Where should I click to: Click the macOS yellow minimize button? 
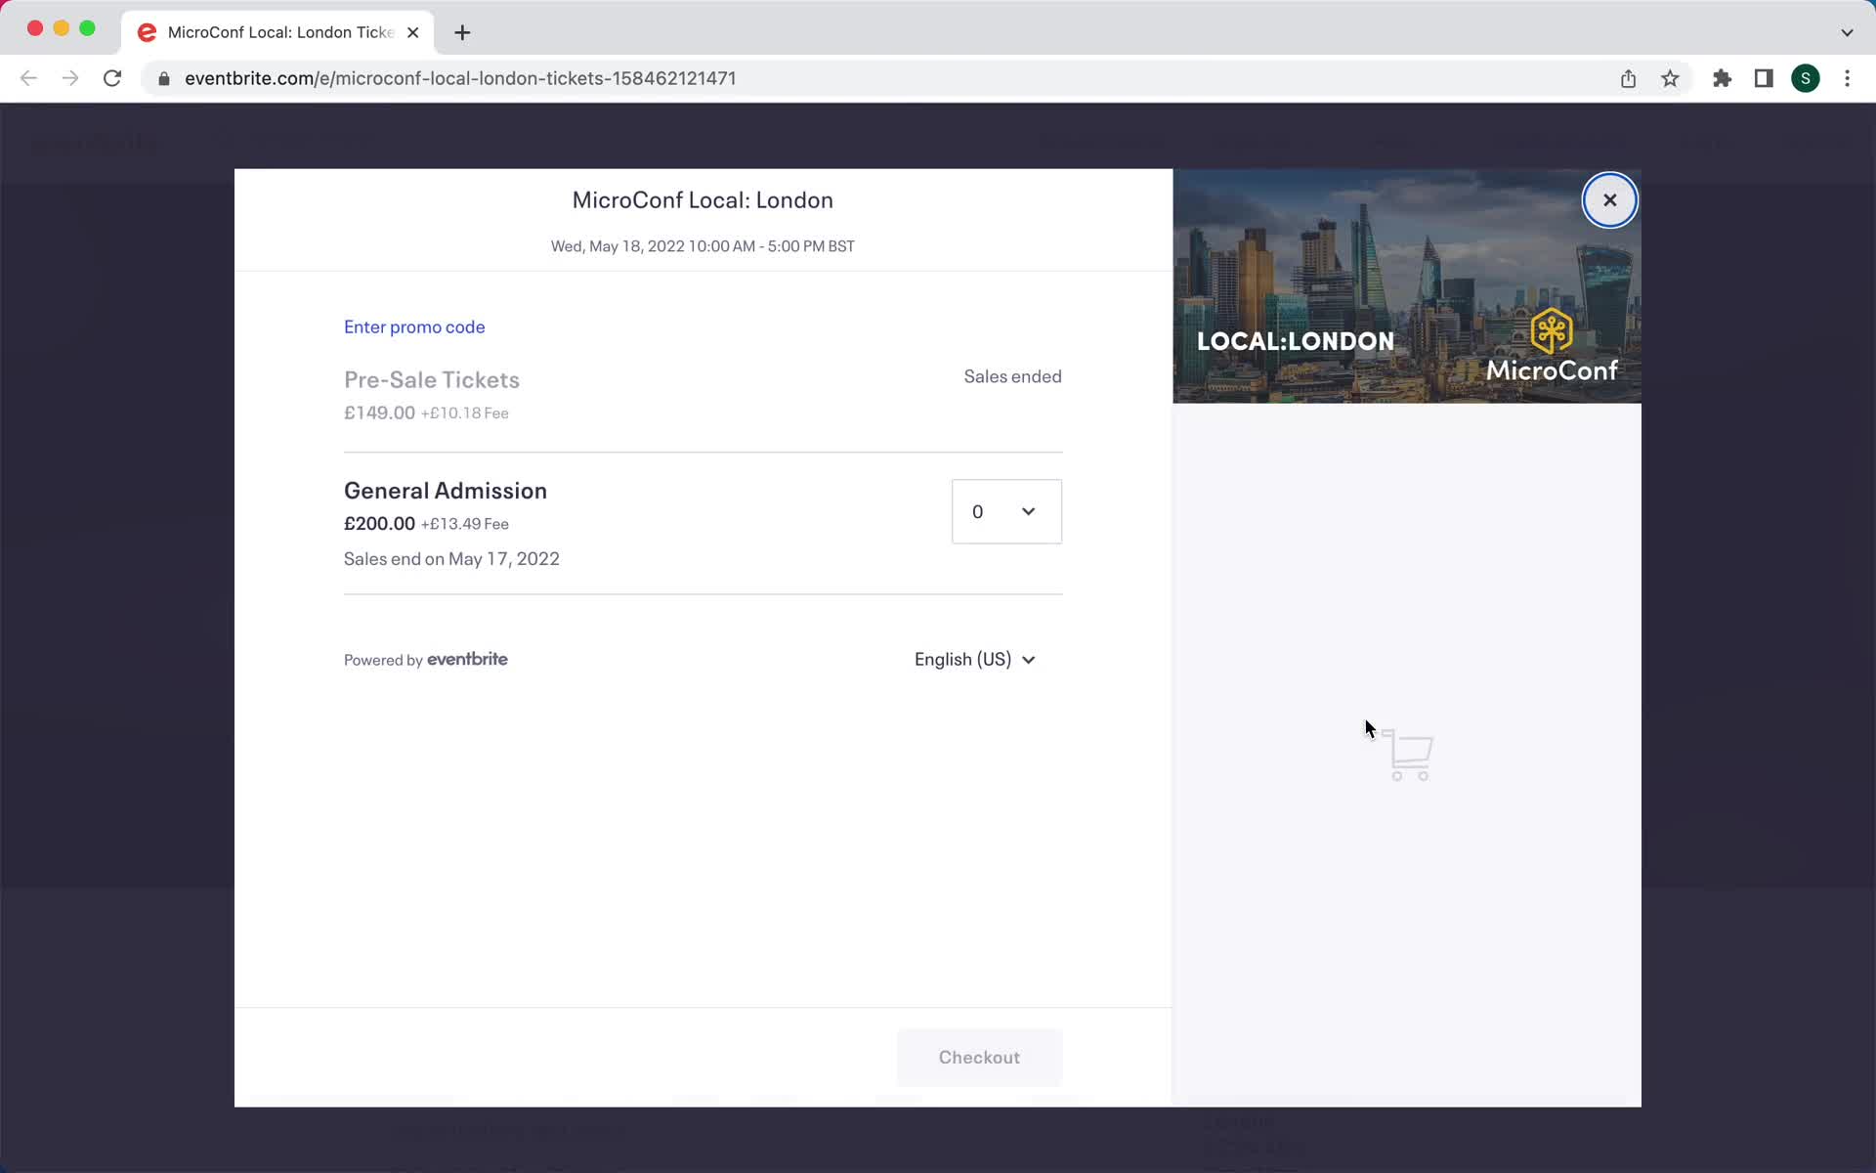[x=61, y=28]
